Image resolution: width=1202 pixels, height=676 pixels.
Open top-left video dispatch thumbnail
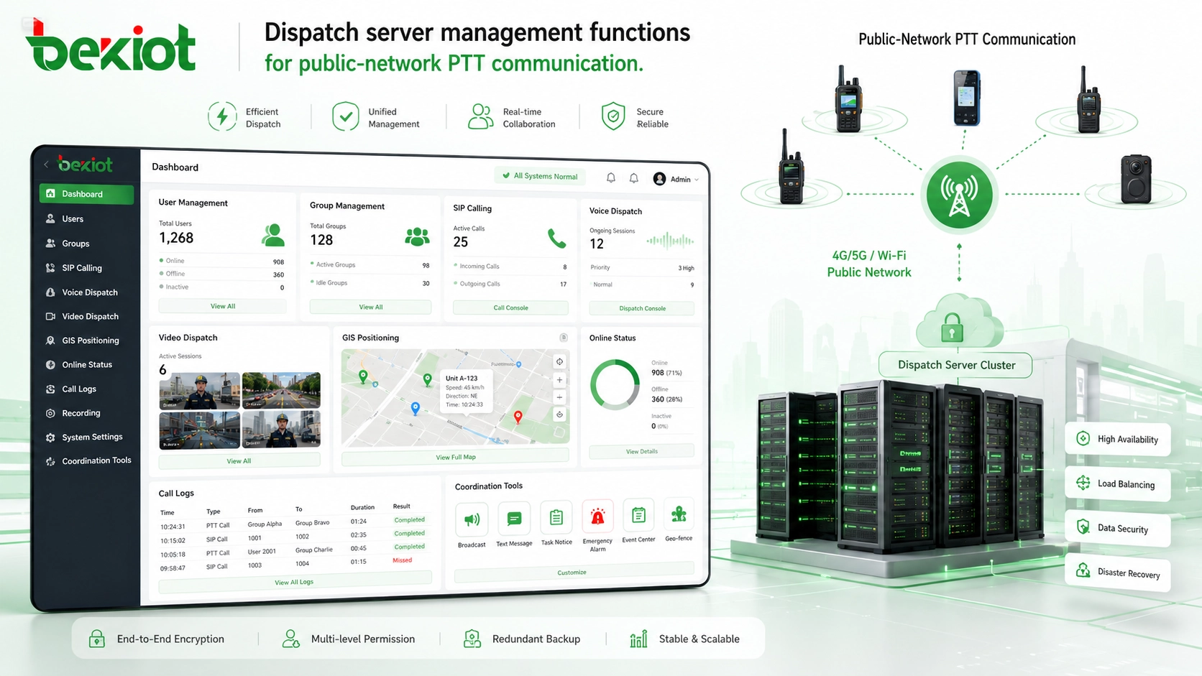click(x=199, y=391)
